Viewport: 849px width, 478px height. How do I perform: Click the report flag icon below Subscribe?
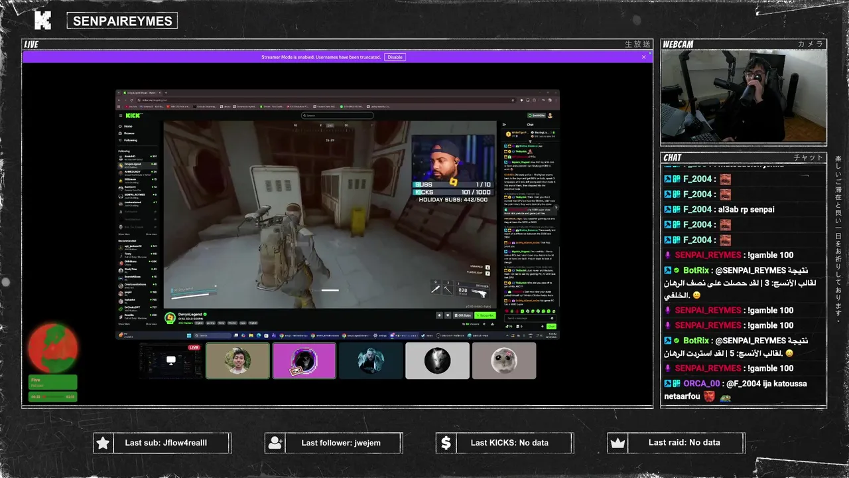point(492,324)
